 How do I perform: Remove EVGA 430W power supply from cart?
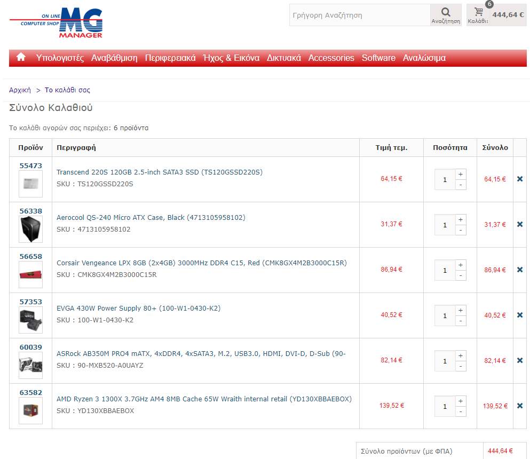point(520,315)
